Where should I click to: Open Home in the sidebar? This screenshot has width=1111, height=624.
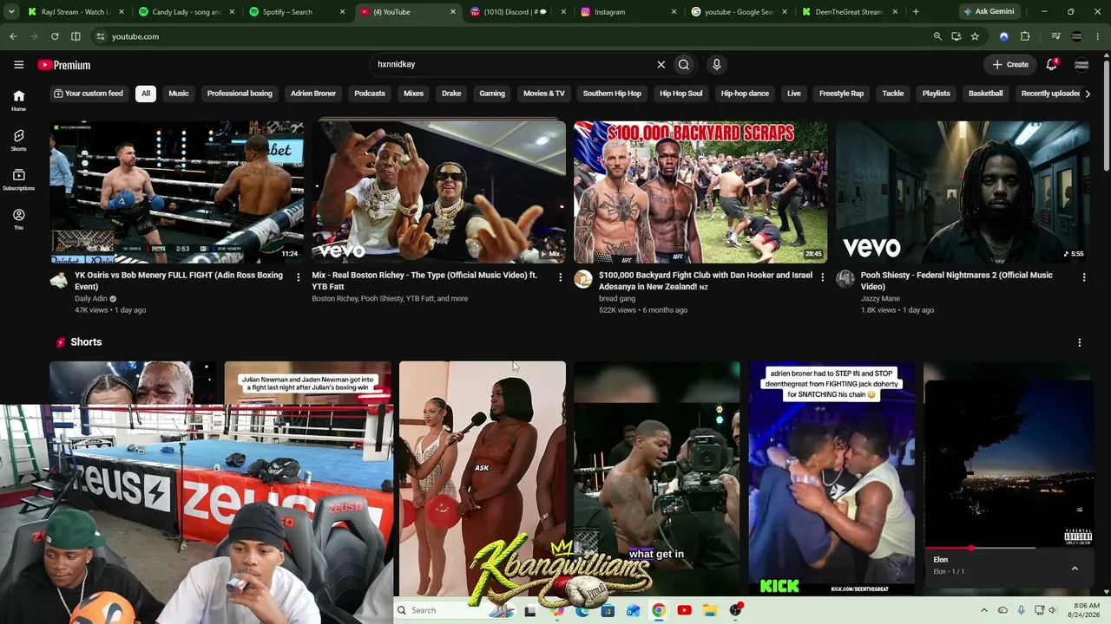[18, 101]
